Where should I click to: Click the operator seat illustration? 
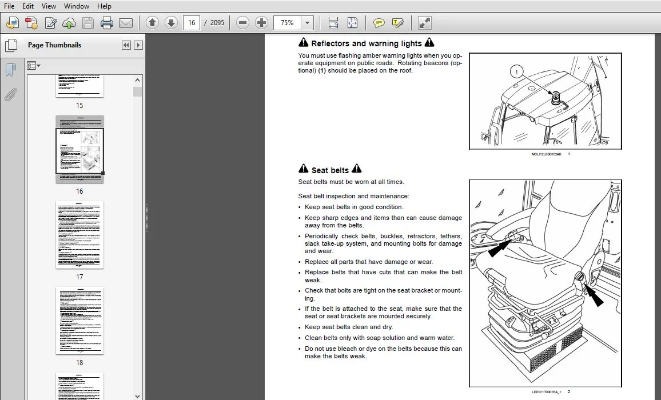point(545,283)
